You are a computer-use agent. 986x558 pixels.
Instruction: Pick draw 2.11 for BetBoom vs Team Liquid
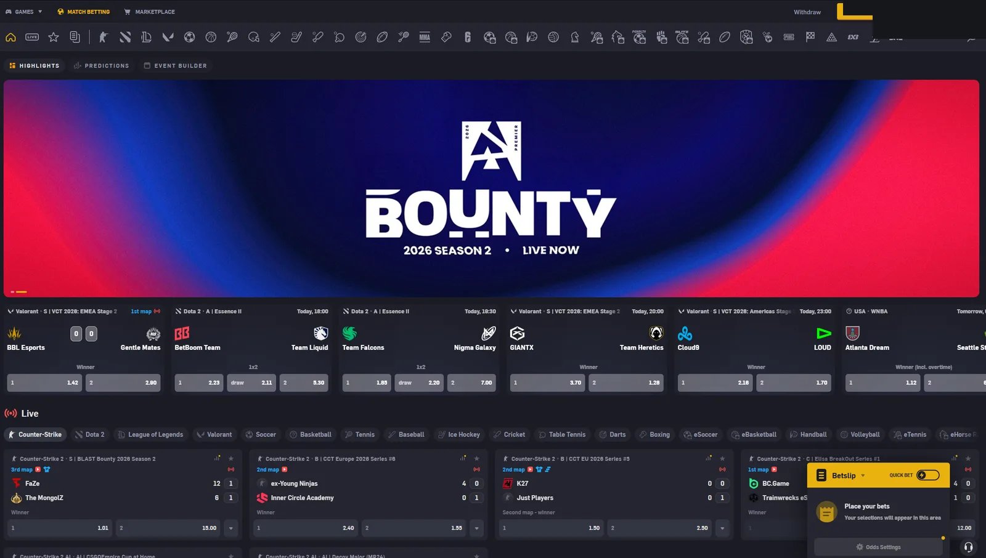[251, 382]
